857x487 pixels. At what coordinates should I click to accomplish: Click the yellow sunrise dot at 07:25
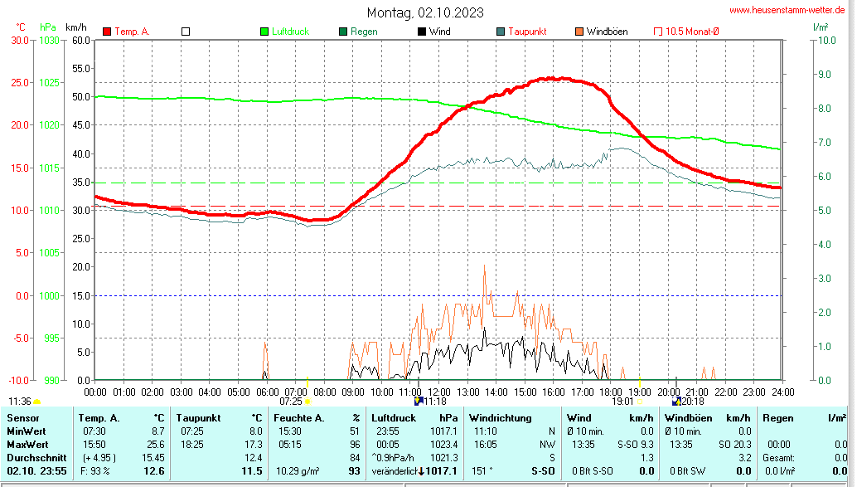[x=307, y=401]
